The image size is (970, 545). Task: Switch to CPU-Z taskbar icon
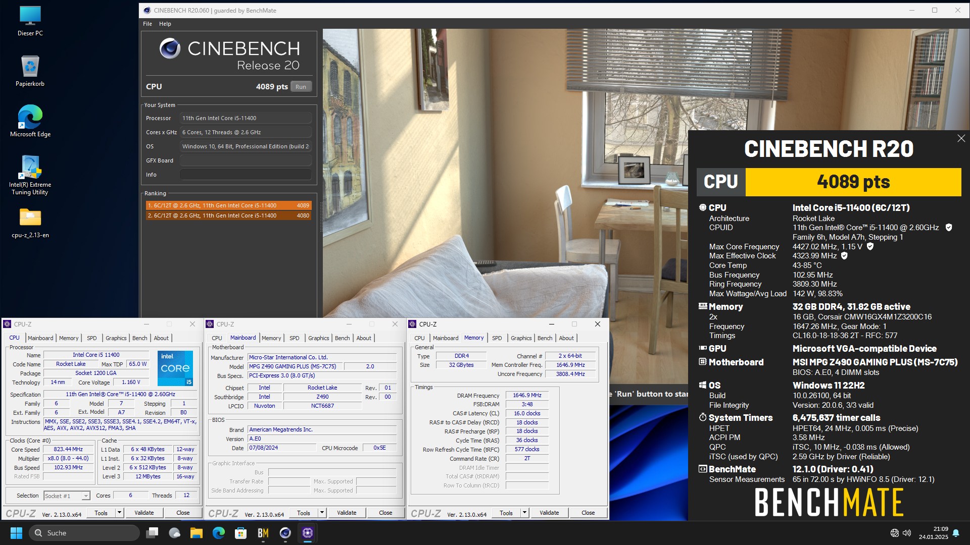tap(308, 533)
